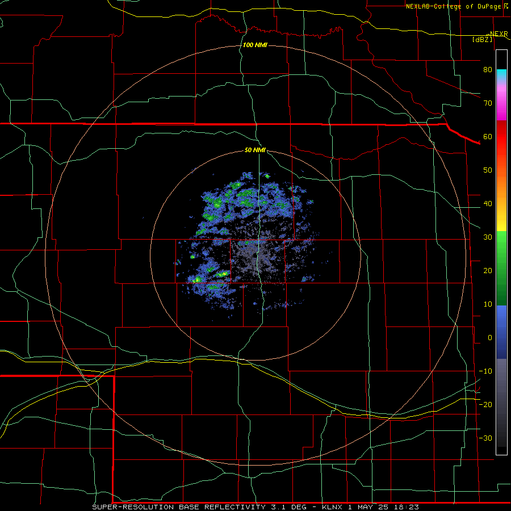511x511 pixels.
Task: Select the 70 value on dBZ scale
Action: click(x=488, y=103)
